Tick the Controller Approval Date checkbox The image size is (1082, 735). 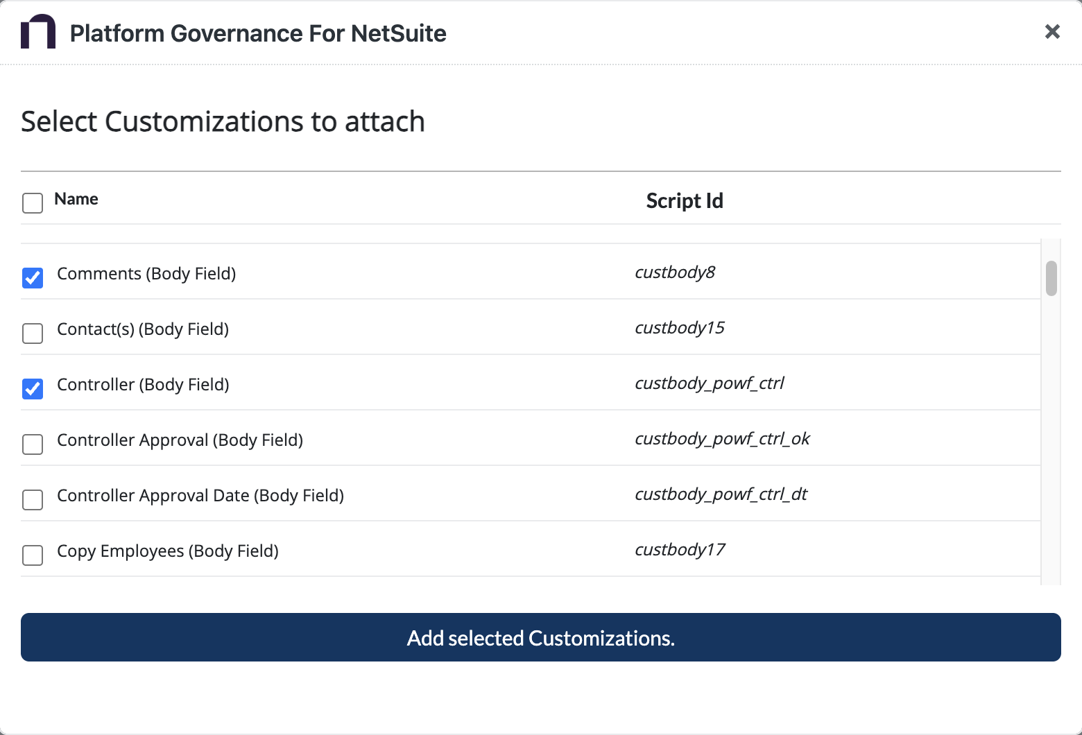[x=33, y=499]
